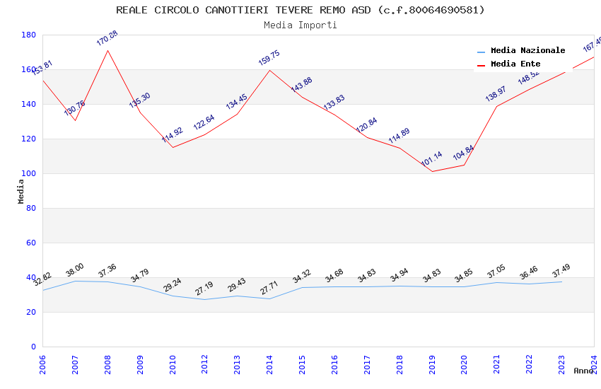Click the Media Nazionale data label 34.32

302,277
